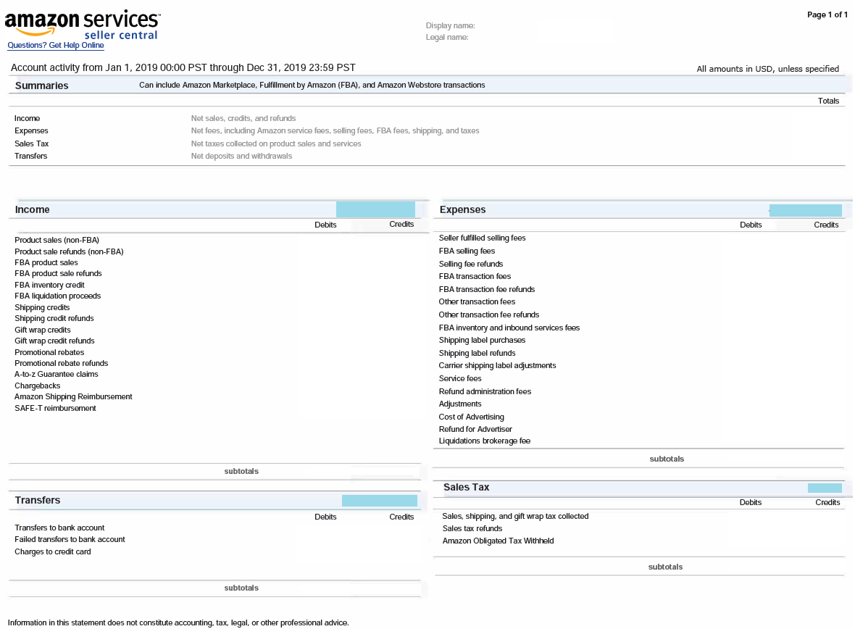The image size is (855, 629).
Task: Open the Questions? Get Help Online link
Action: (56, 45)
